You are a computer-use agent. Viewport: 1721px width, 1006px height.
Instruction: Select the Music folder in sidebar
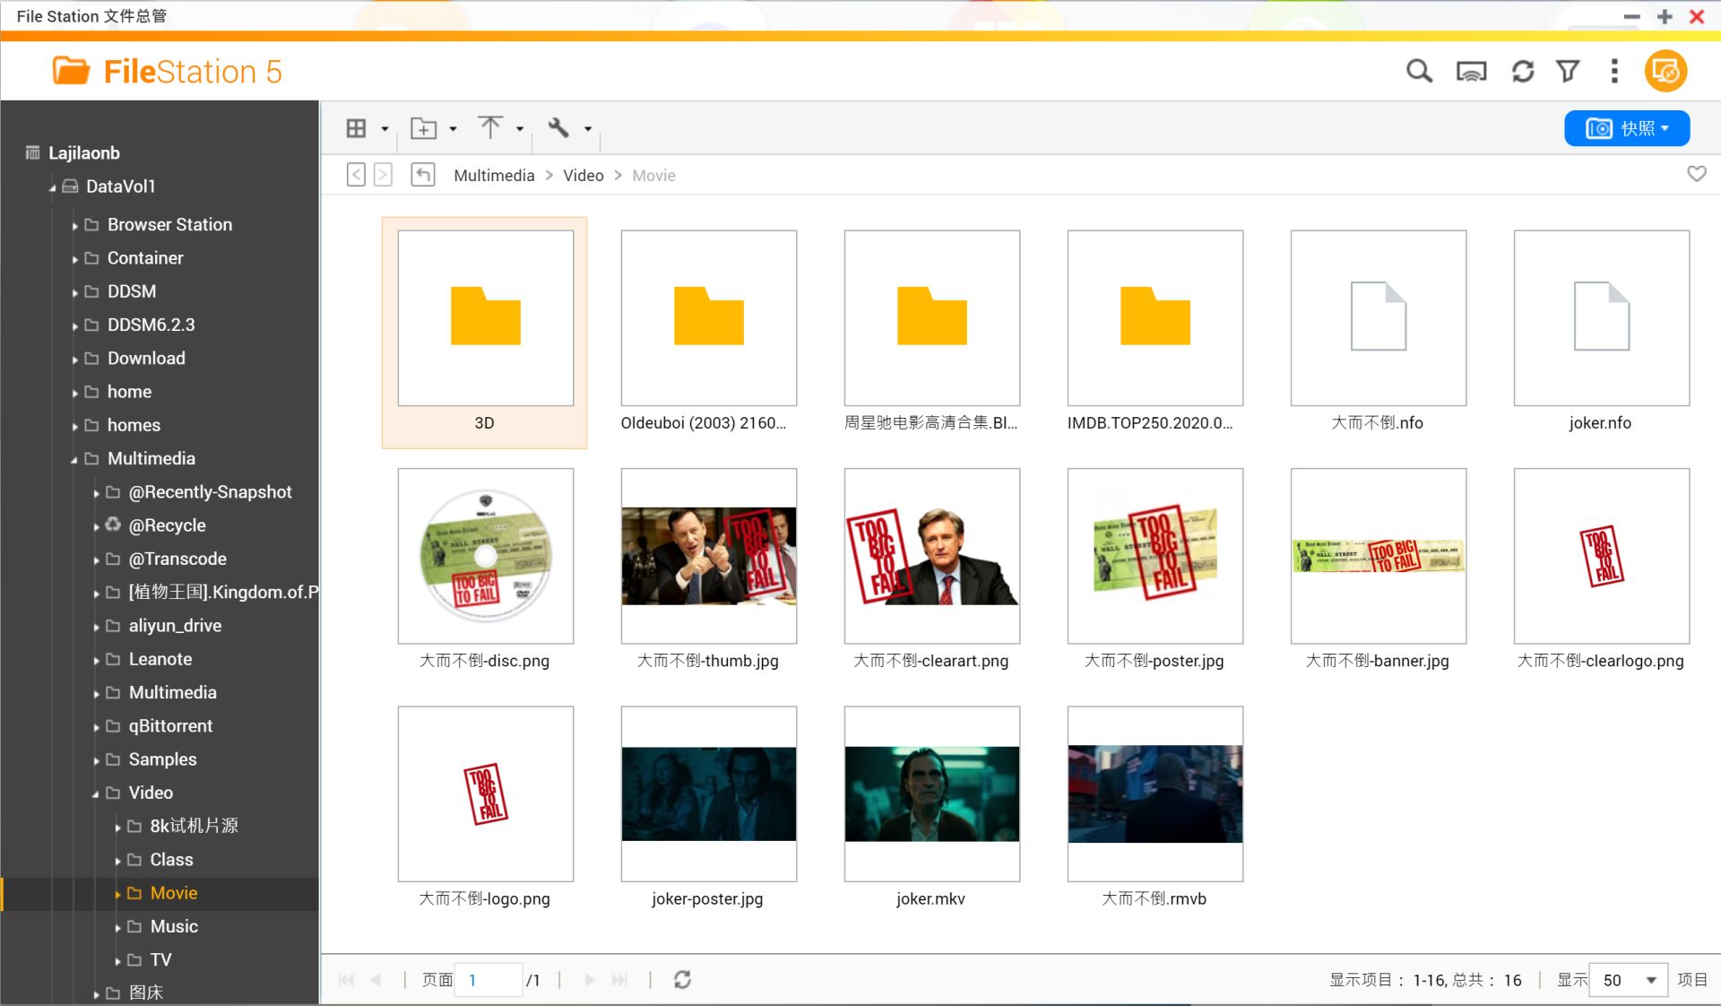pos(174,926)
